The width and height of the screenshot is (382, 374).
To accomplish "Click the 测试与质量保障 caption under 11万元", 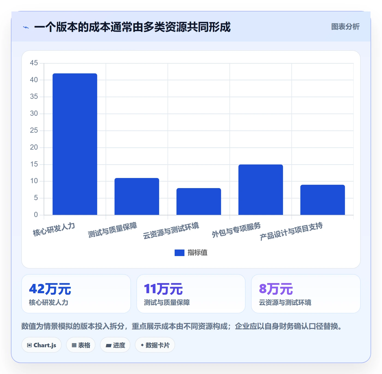I will 167,302.
